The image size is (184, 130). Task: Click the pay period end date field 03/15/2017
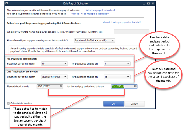124,87
